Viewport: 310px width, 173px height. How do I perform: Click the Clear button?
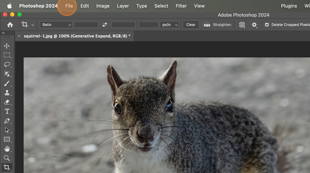pos(191,25)
